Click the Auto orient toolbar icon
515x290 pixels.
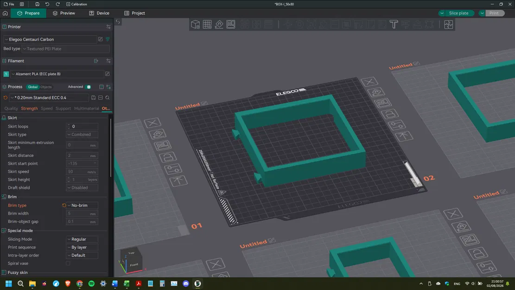tap(219, 24)
